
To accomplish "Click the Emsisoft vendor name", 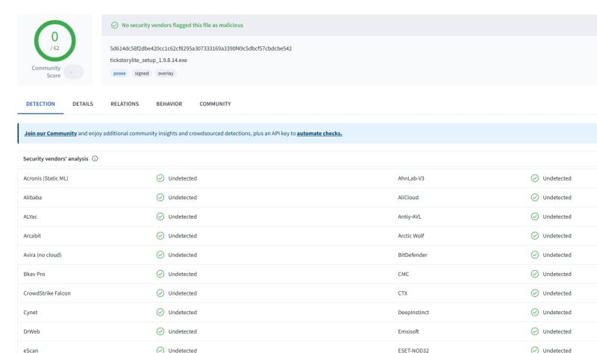I will pos(408,331).
